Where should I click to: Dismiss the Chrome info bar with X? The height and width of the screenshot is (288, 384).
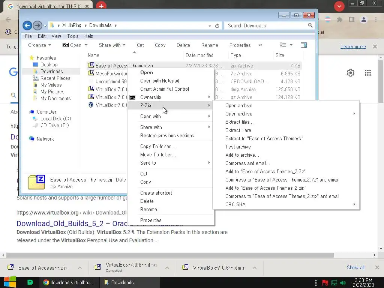(x=375, y=46)
